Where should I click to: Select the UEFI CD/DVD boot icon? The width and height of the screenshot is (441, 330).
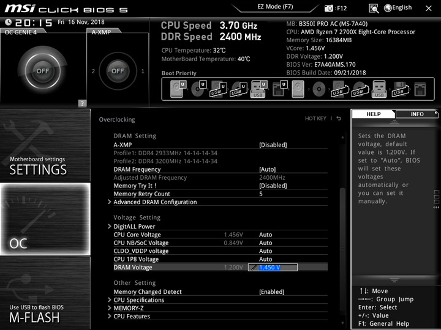[x=199, y=89]
